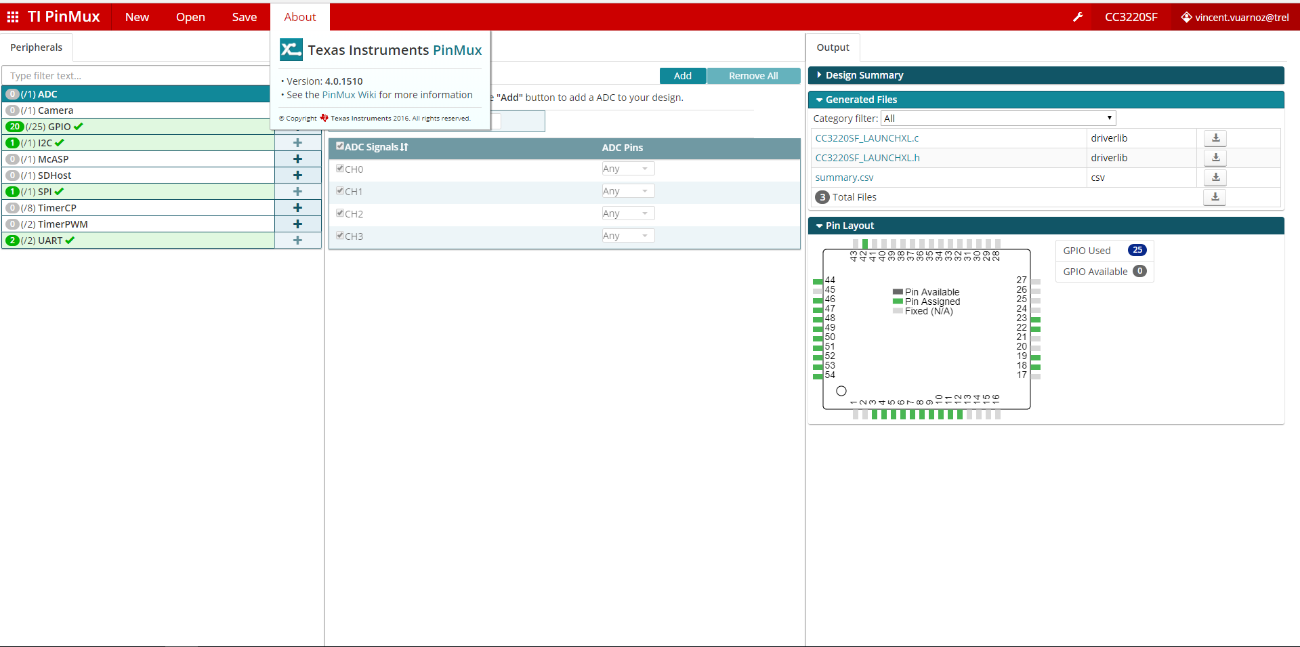
Task: Add a TimerPWM peripheral with plus icon
Action: (297, 224)
